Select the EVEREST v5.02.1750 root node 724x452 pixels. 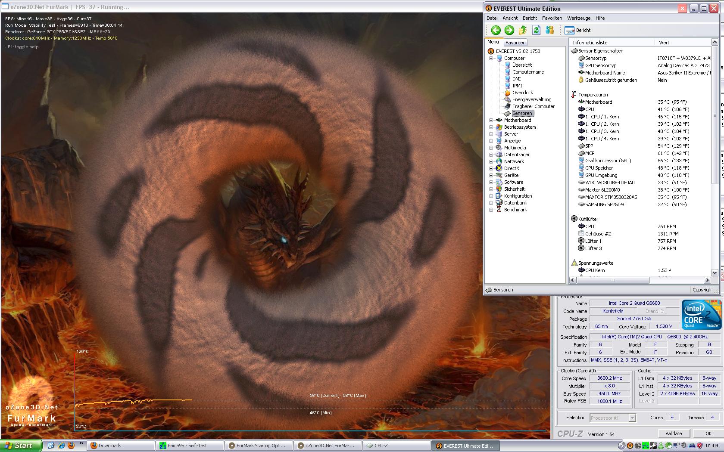point(518,51)
